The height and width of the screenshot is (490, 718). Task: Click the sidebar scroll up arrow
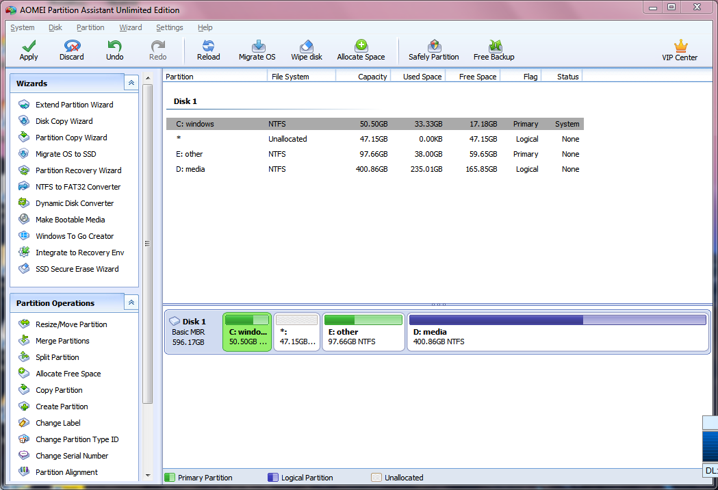click(x=147, y=78)
